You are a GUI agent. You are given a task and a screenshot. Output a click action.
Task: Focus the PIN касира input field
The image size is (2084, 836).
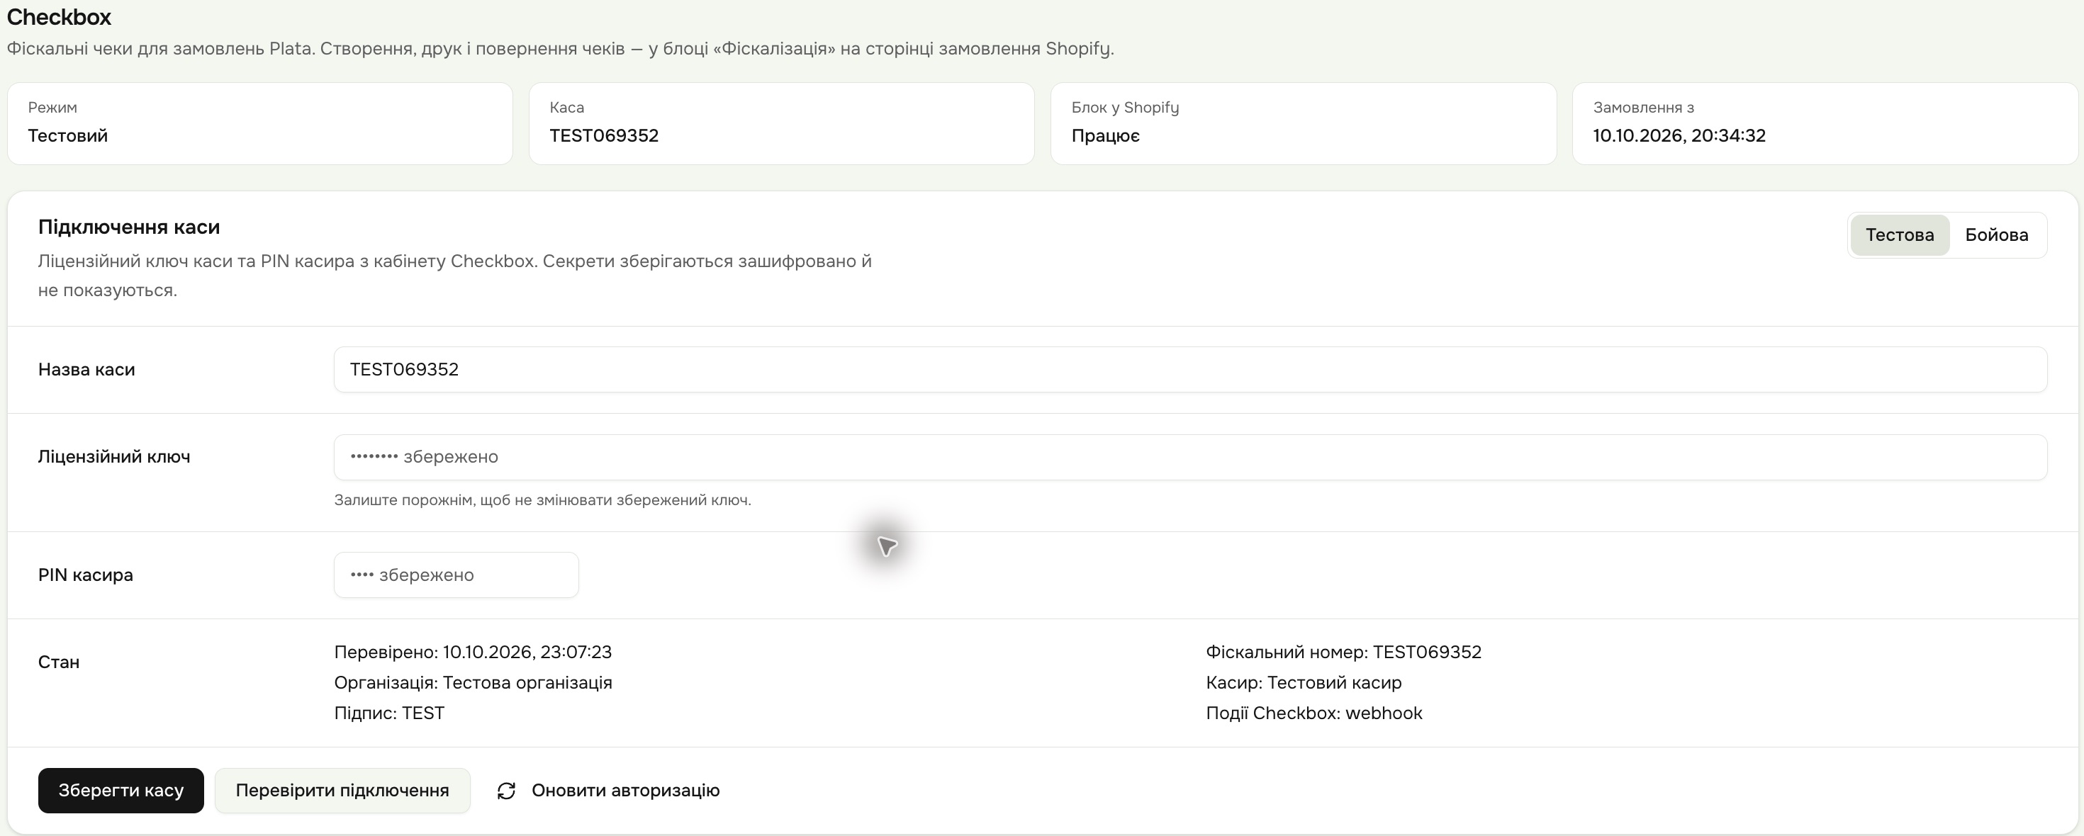456,575
